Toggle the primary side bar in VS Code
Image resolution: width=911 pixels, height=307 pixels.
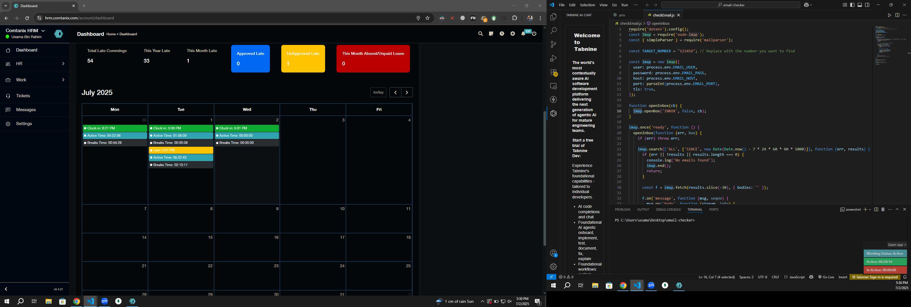[x=852, y=5]
